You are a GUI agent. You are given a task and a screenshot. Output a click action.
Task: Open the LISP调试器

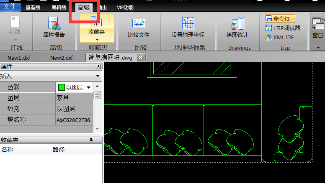(283, 28)
